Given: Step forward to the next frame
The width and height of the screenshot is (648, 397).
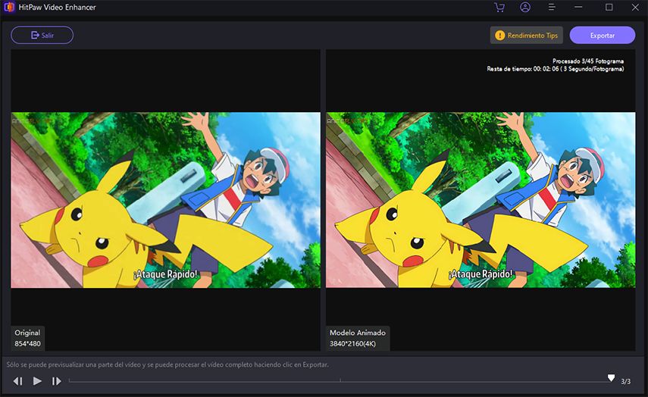Looking at the screenshot, I should coord(56,381).
